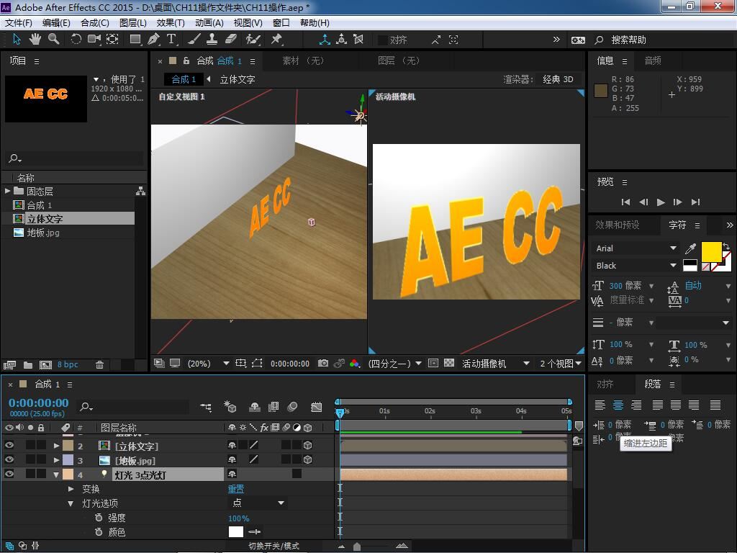Select the Eraser tool
737x553 pixels.
231,40
